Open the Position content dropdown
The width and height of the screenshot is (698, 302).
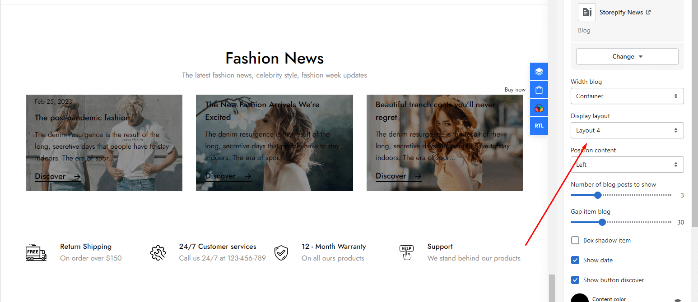click(627, 165)
